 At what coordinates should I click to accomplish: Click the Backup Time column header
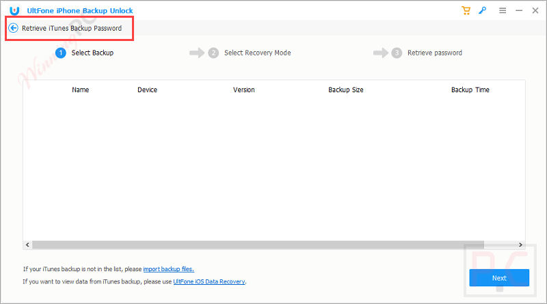point(470,90)
